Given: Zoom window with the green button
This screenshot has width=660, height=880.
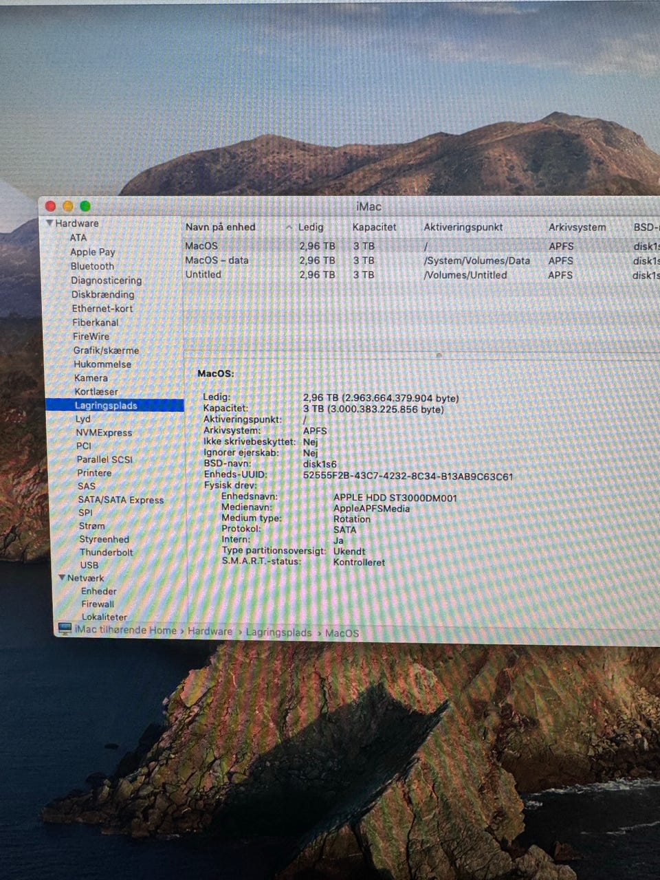Looking at the screenshot, I should [85, 206].
